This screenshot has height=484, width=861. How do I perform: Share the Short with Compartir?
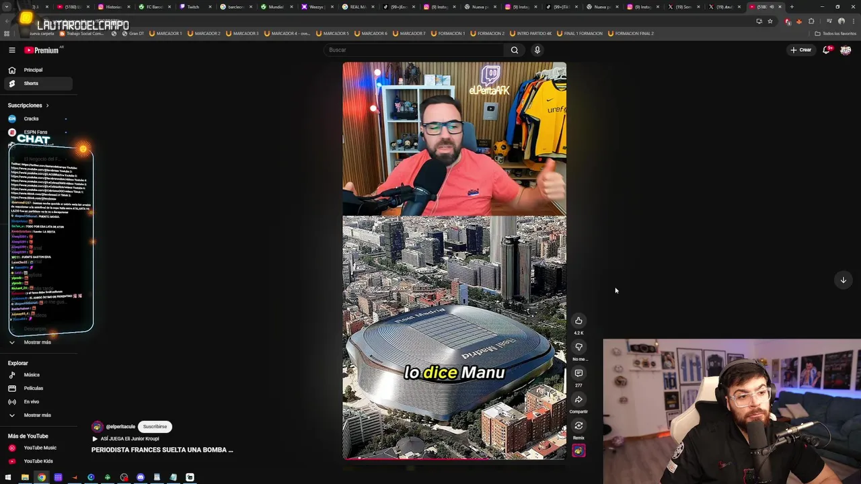(x=578, y=399)
